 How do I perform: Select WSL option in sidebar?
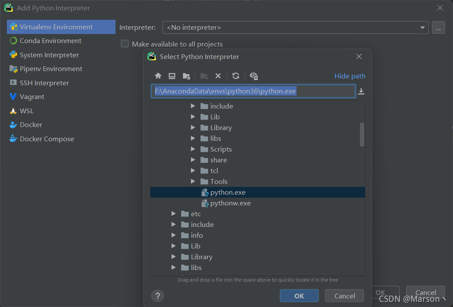point(61,111)
